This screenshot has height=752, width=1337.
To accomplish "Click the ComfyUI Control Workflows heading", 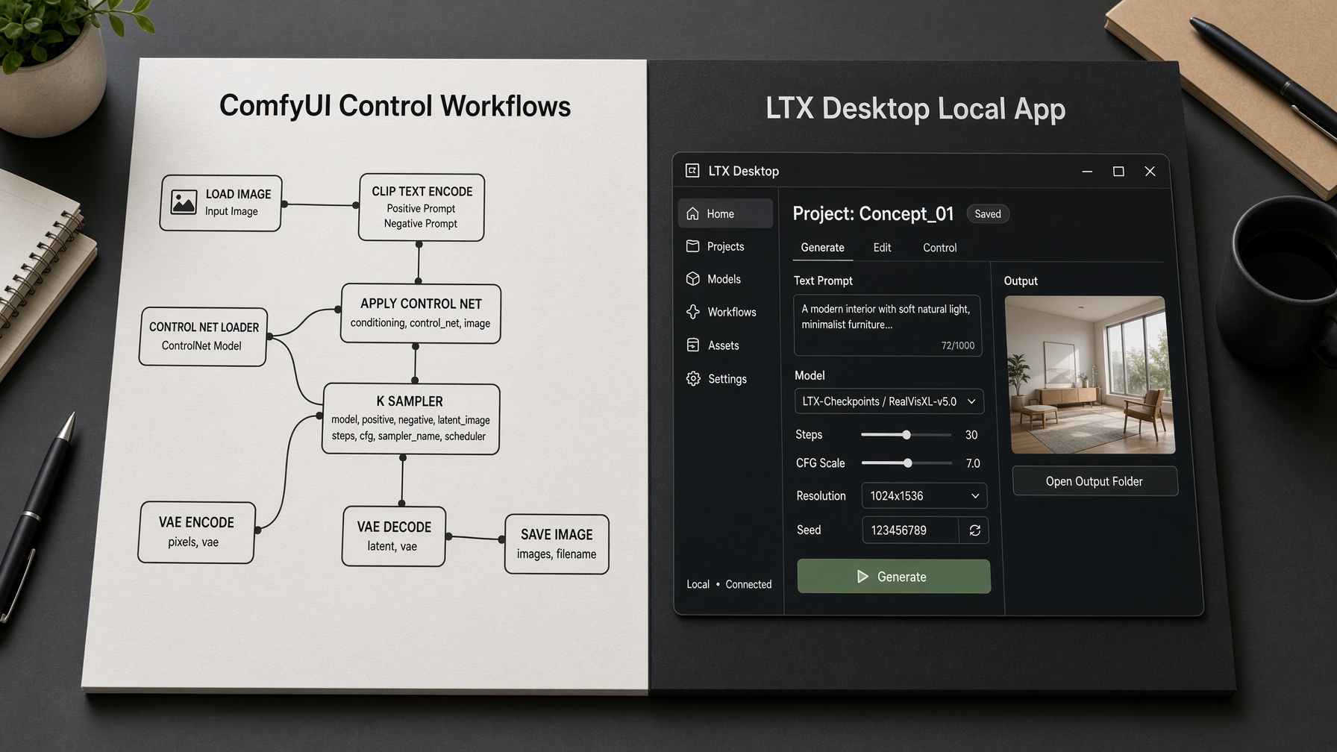I will (x=395, y=106).
